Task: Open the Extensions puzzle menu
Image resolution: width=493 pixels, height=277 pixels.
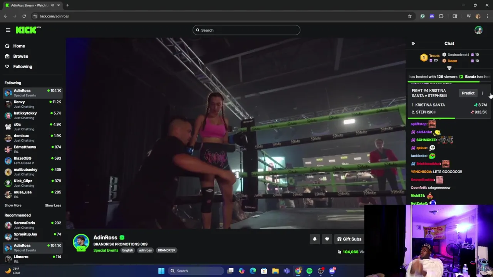Action: pyautogui.click(x=441, y=16)
